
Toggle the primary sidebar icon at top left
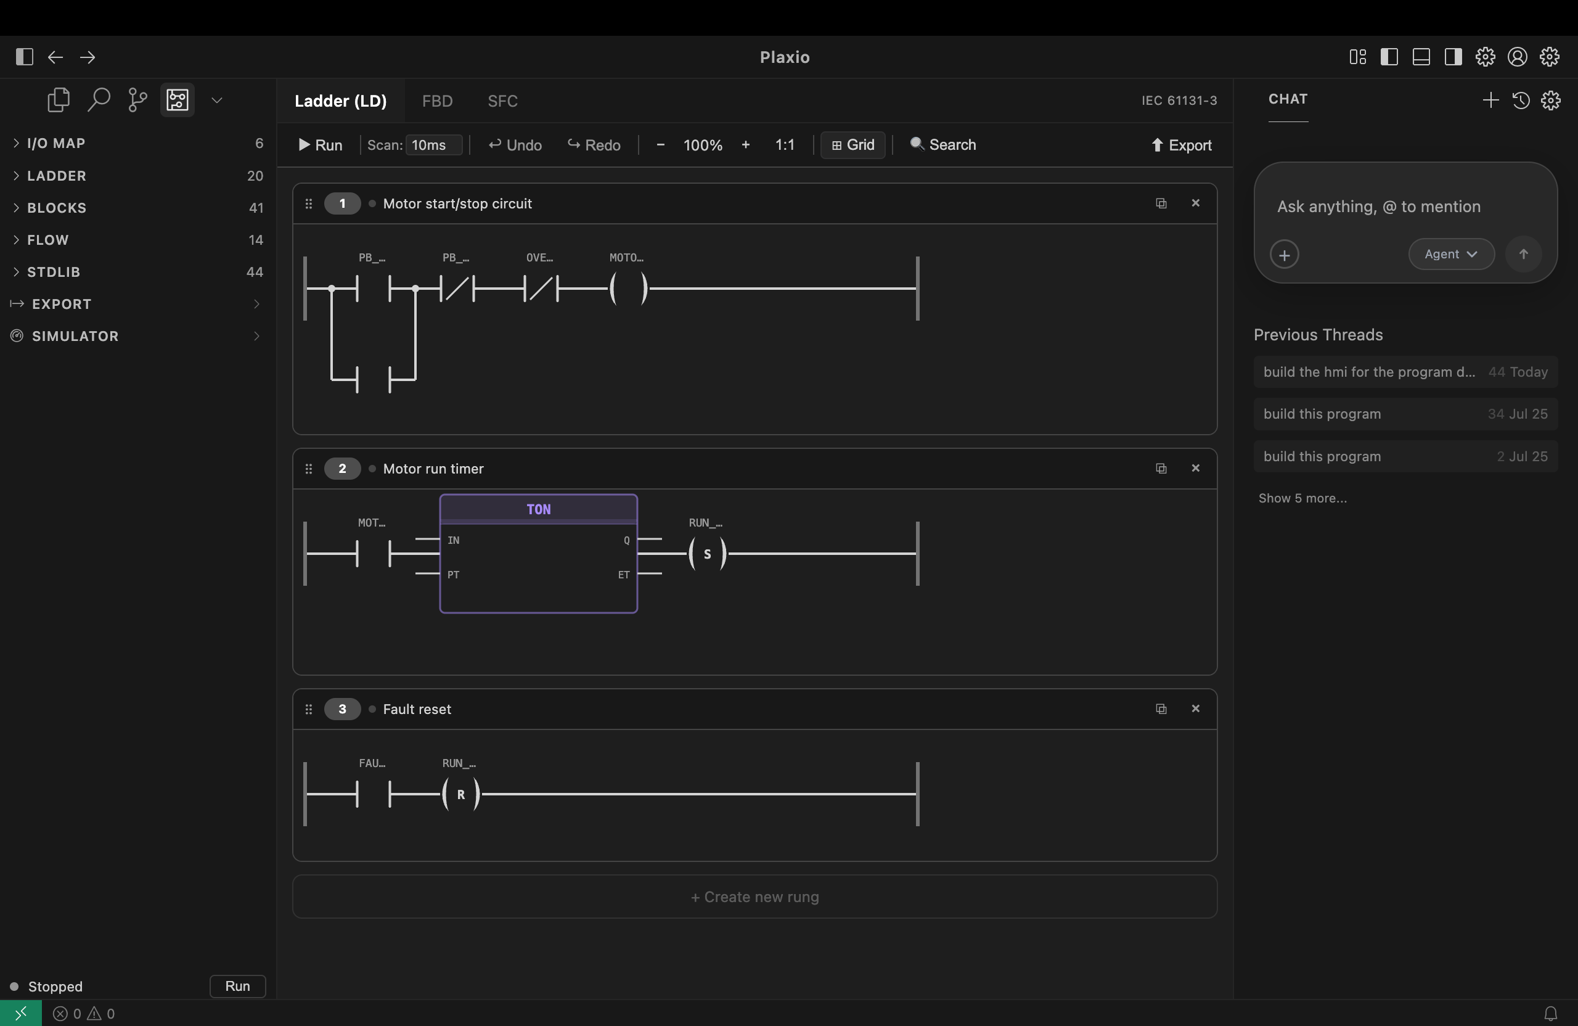[25, 57]
